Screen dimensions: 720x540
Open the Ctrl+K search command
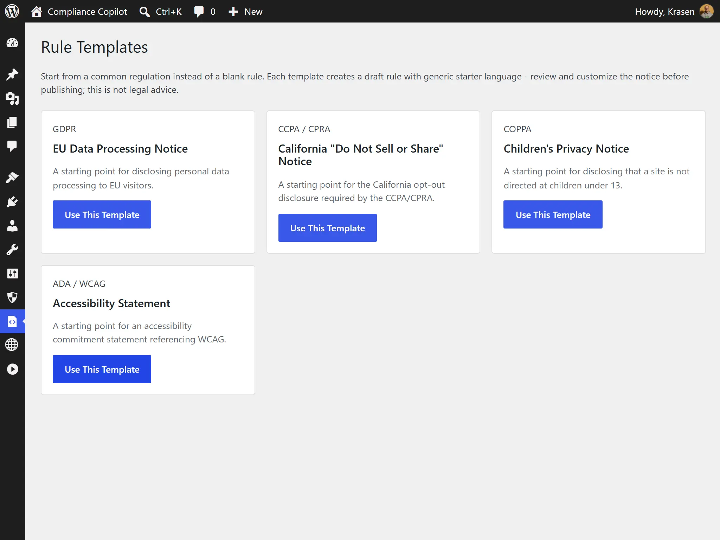tap(160, 12)
